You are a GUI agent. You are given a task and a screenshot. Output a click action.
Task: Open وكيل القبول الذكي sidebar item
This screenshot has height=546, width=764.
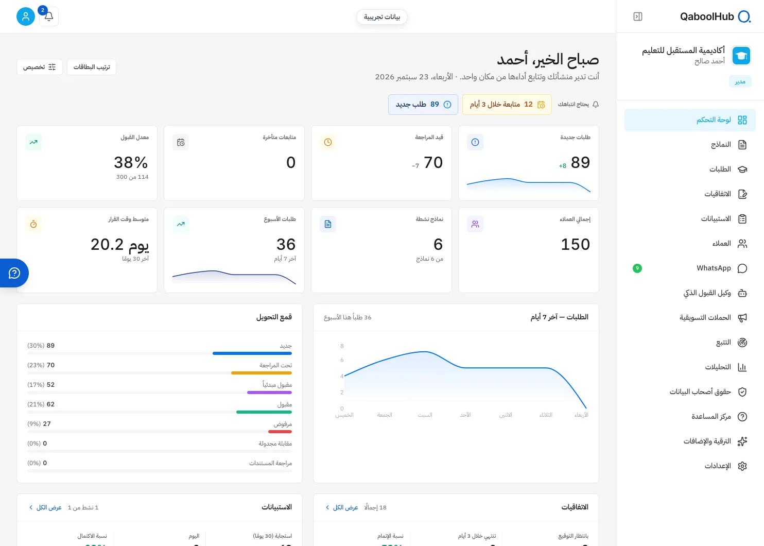pyautogui.click(x=690, y=293)
